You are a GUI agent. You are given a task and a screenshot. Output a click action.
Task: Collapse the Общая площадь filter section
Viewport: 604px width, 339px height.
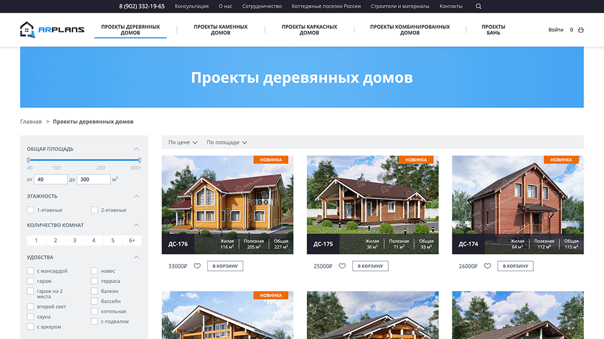coord(137,149)
